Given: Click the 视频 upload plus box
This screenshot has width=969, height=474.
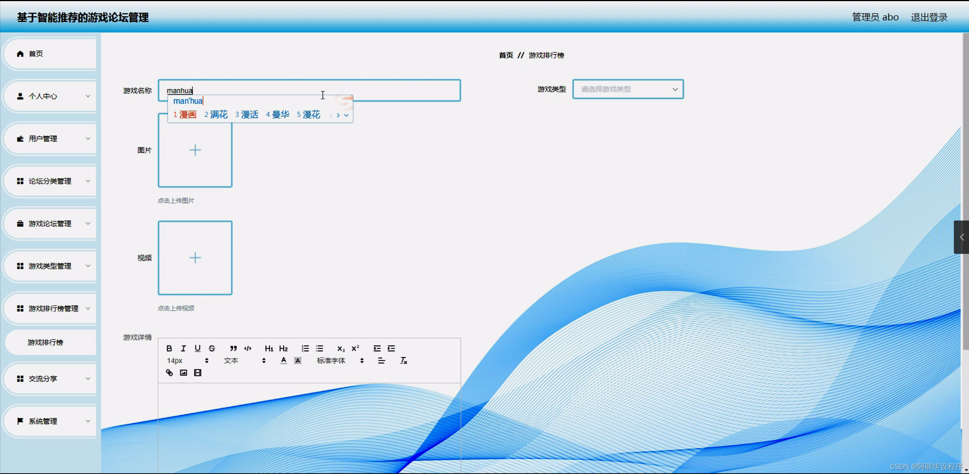Looking at the screenshot, I should click(195, 258).
